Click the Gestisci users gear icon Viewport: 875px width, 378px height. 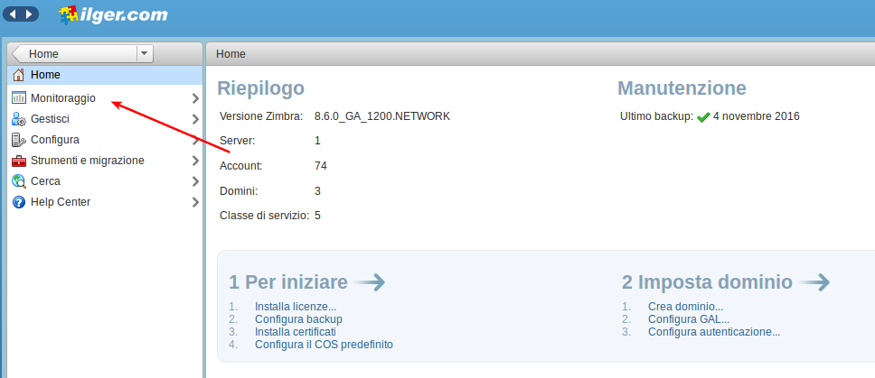(x=18, y=119)
